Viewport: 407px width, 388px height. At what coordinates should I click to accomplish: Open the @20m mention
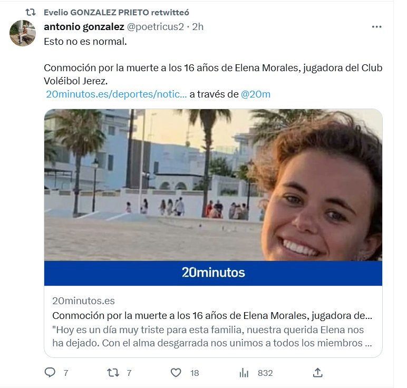pyautogui.click(x=255, y=94)
